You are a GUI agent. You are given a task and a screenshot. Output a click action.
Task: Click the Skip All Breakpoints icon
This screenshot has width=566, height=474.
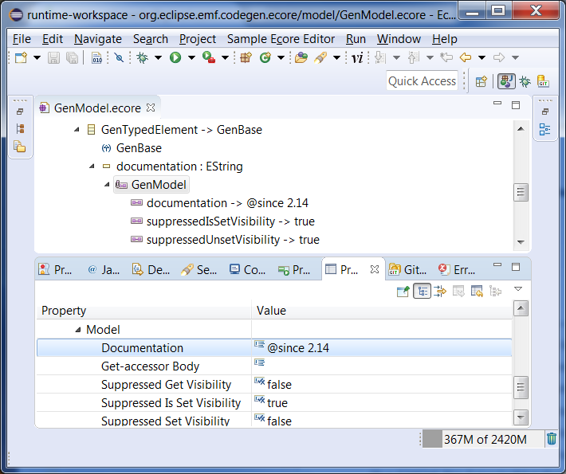pyautogui.click(x=119, y=57)
